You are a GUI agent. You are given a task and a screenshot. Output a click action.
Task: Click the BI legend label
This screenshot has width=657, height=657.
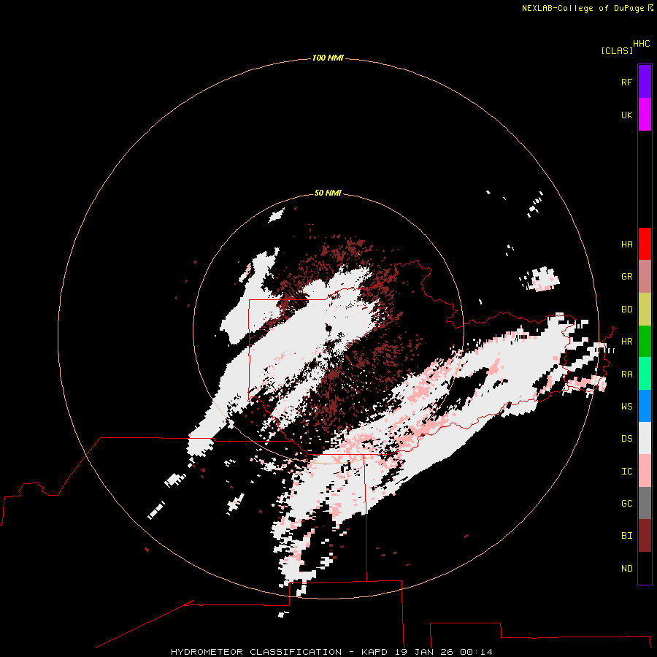(626, 536)
